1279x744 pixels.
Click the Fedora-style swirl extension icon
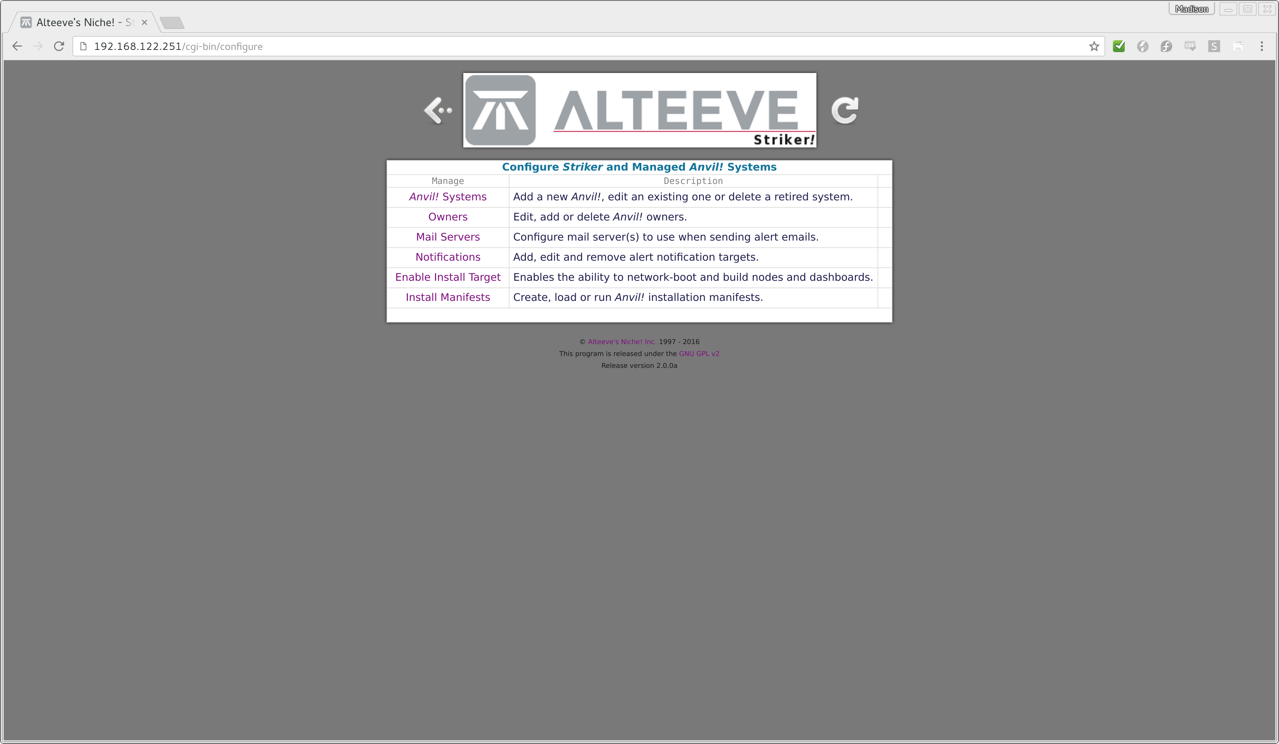coord(1166,46)
